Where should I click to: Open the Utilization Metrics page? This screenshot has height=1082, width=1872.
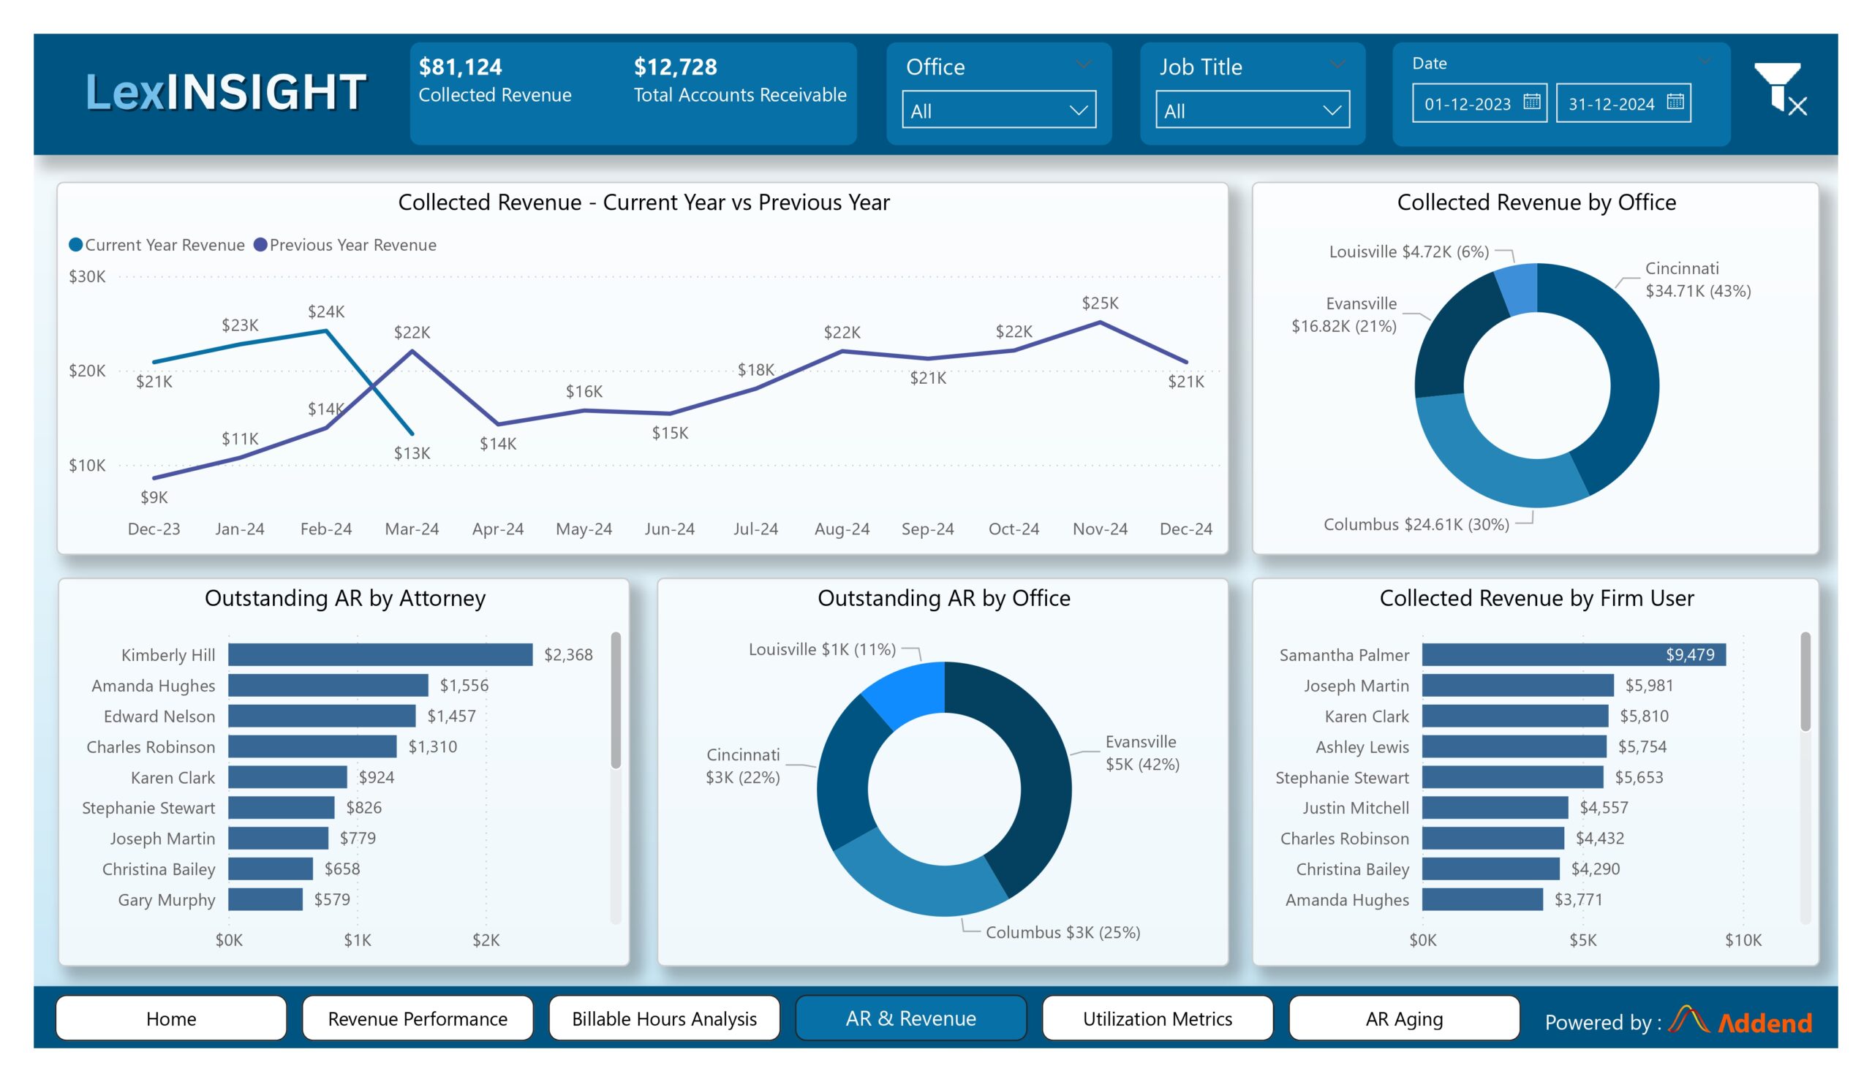[1158, 1018]
